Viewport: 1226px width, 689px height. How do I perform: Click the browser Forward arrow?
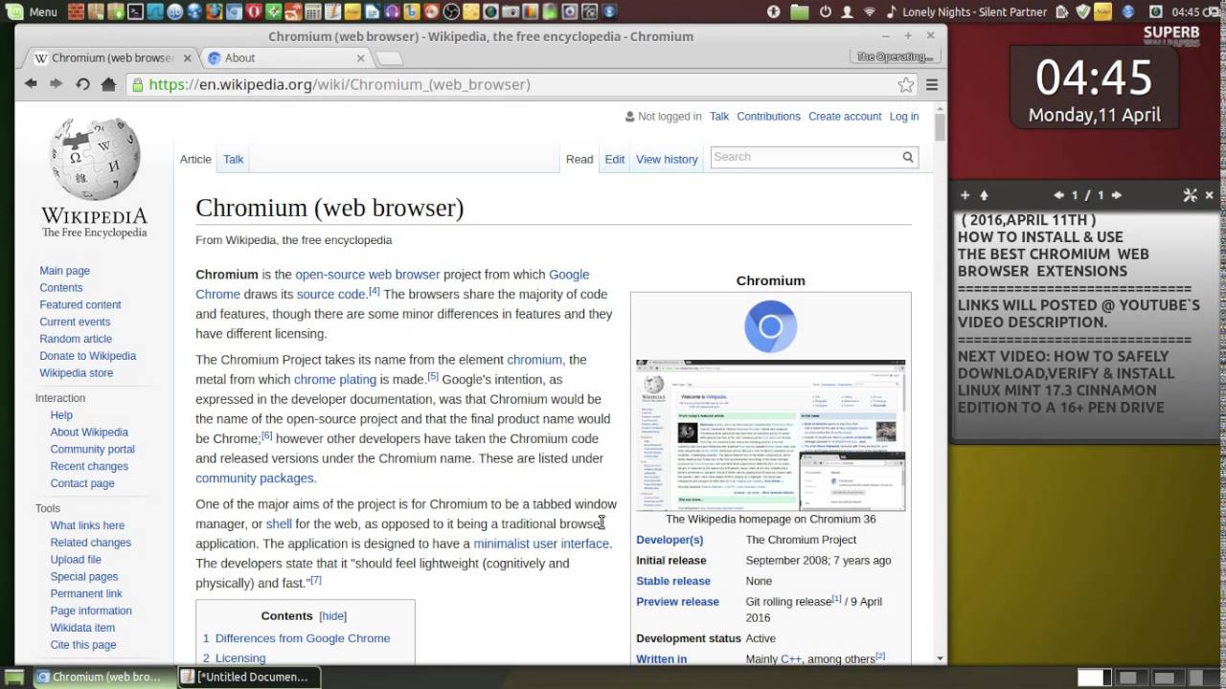tap(56, 84)
